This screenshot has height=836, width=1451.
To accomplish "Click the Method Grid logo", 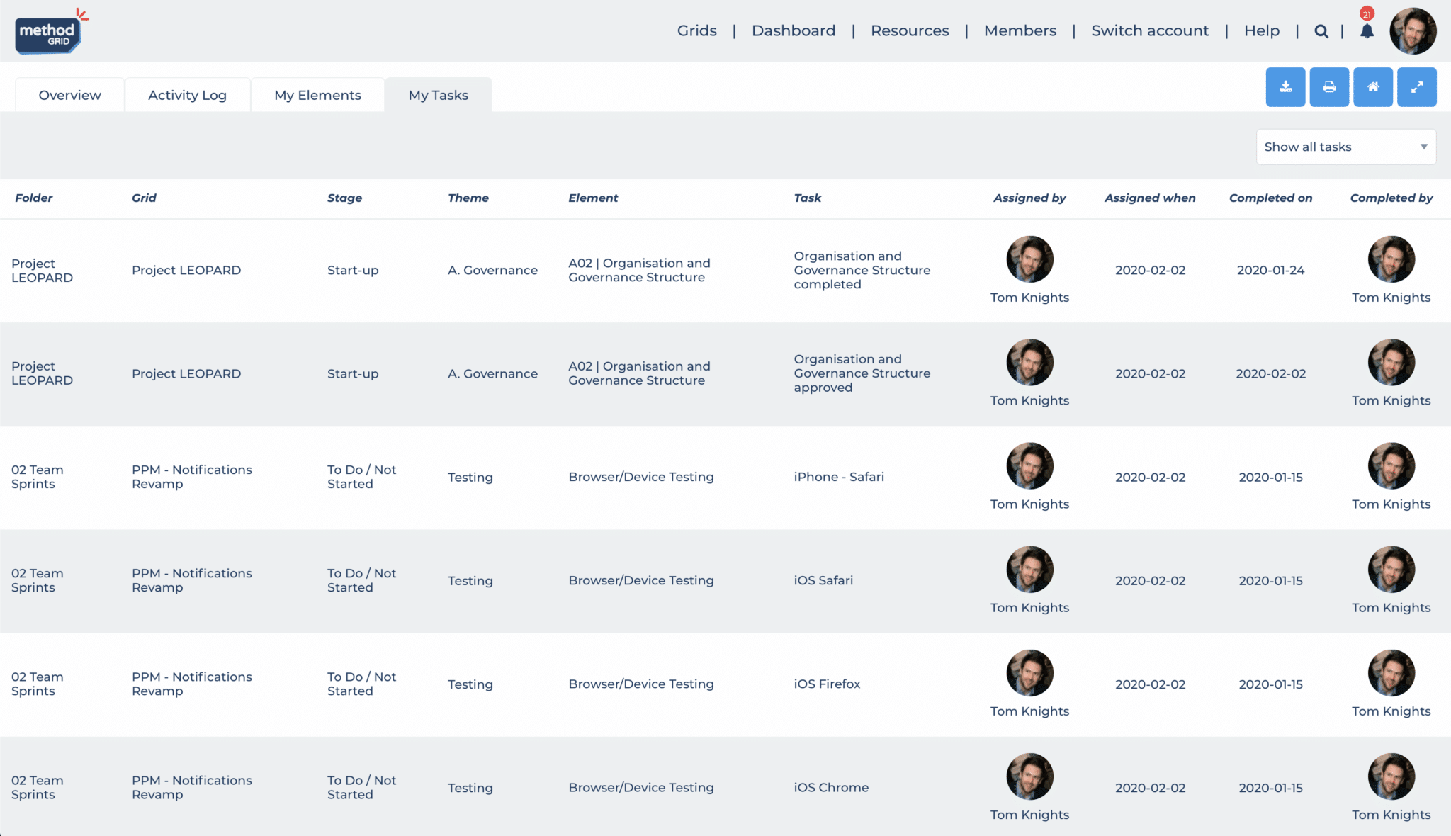I will click(51, 32).
